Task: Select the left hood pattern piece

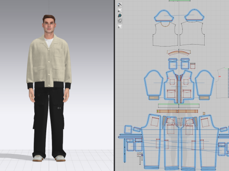Action: [164, 16]
